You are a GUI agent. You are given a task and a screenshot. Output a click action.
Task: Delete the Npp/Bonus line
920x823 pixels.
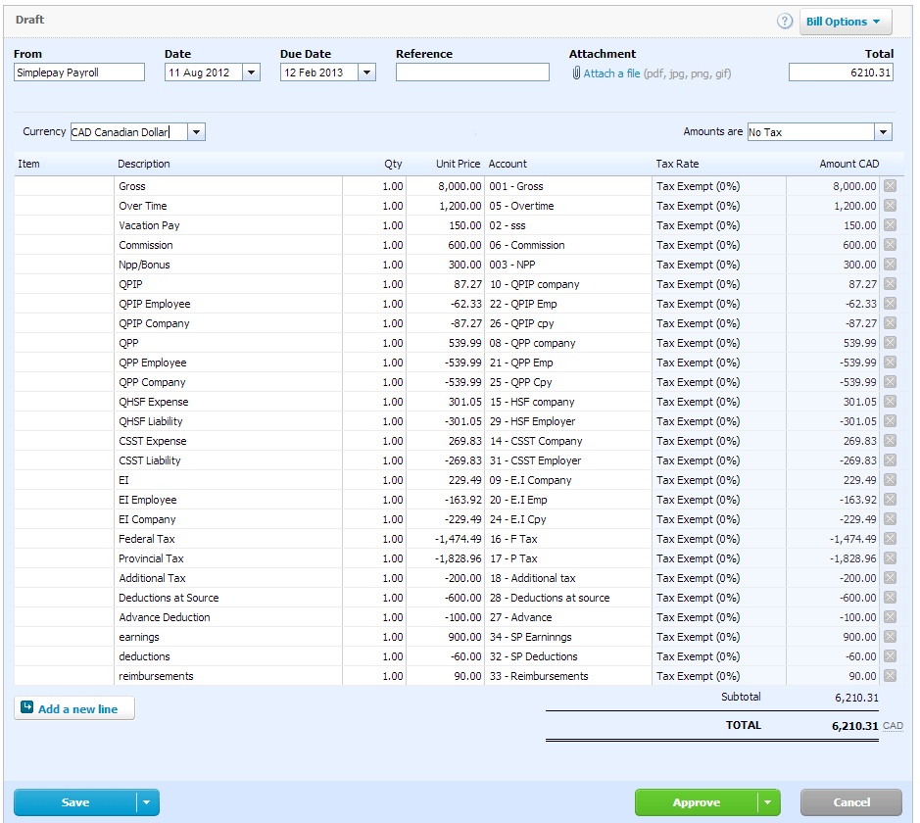890,265
